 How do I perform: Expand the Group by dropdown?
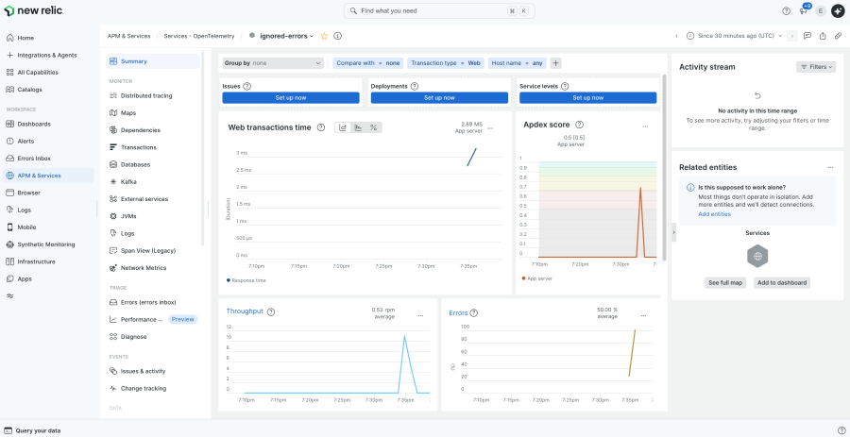coord(273,63)
